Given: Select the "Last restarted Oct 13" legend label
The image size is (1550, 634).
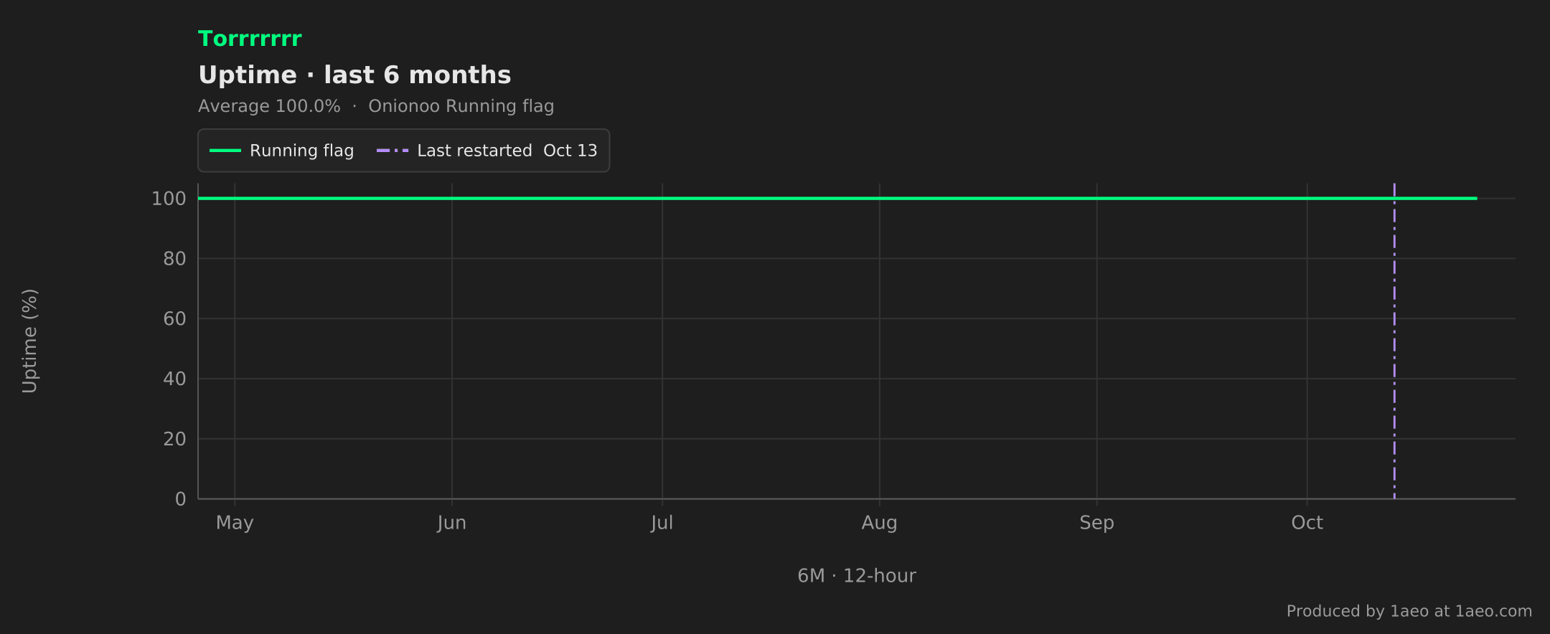Looking at the screenshot, I should coord(507,151).
